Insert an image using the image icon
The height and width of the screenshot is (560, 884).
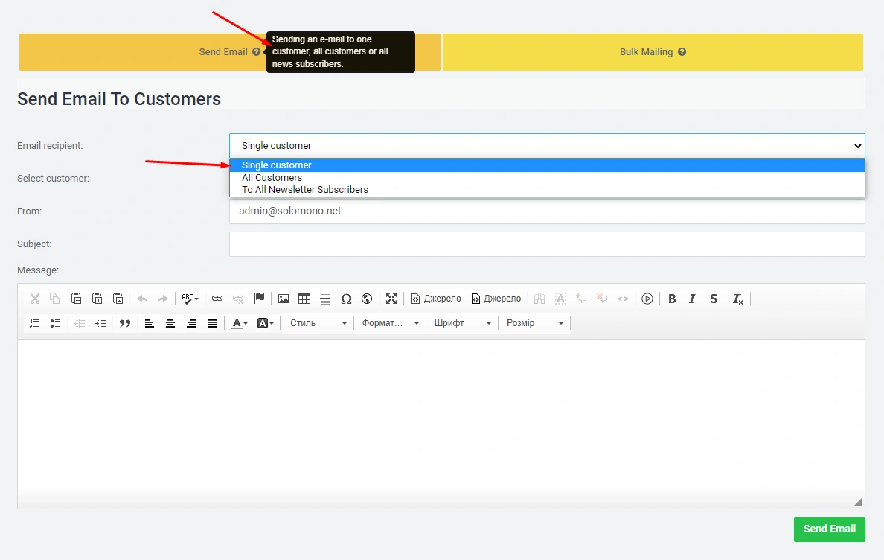(x=284, y=299)
